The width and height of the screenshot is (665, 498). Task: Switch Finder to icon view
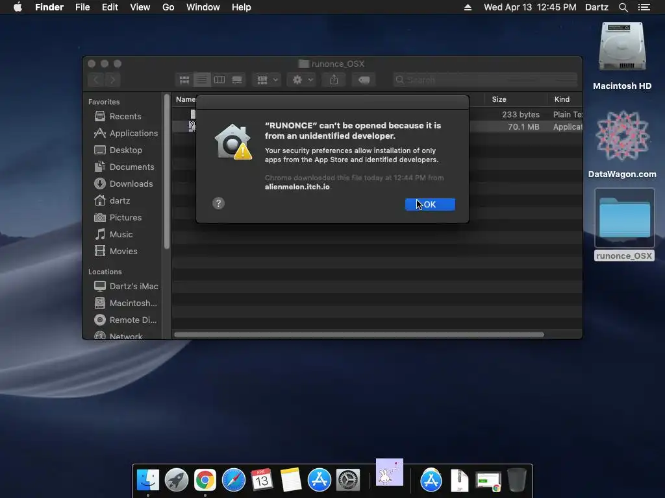tap(184, 80)
